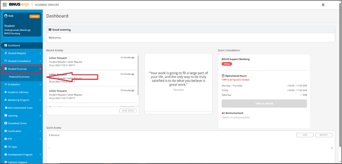Click the Student Consultation headset icon
Screen dimensions: 342x164
[x=6, y=61]
